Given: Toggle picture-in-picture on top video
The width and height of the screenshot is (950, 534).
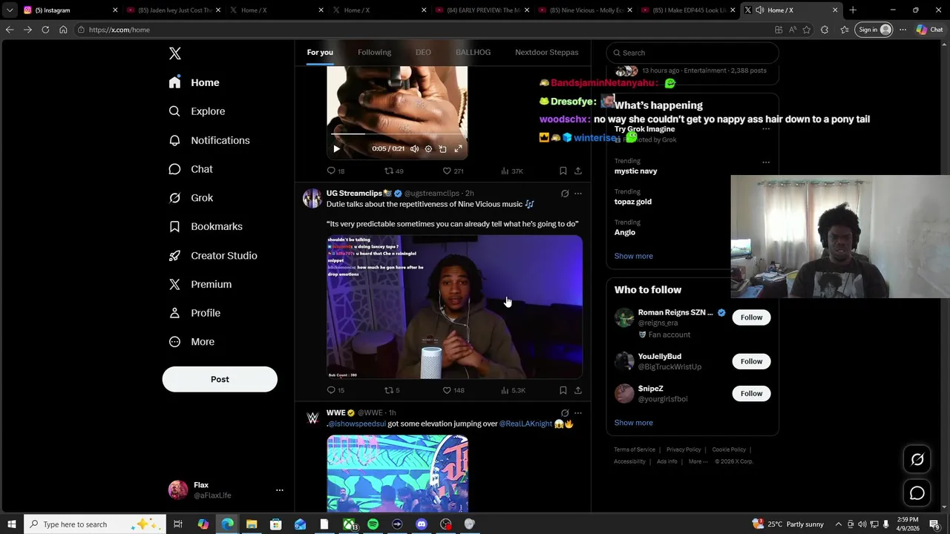Looking at the screenshot, I should tap(442, 149).
